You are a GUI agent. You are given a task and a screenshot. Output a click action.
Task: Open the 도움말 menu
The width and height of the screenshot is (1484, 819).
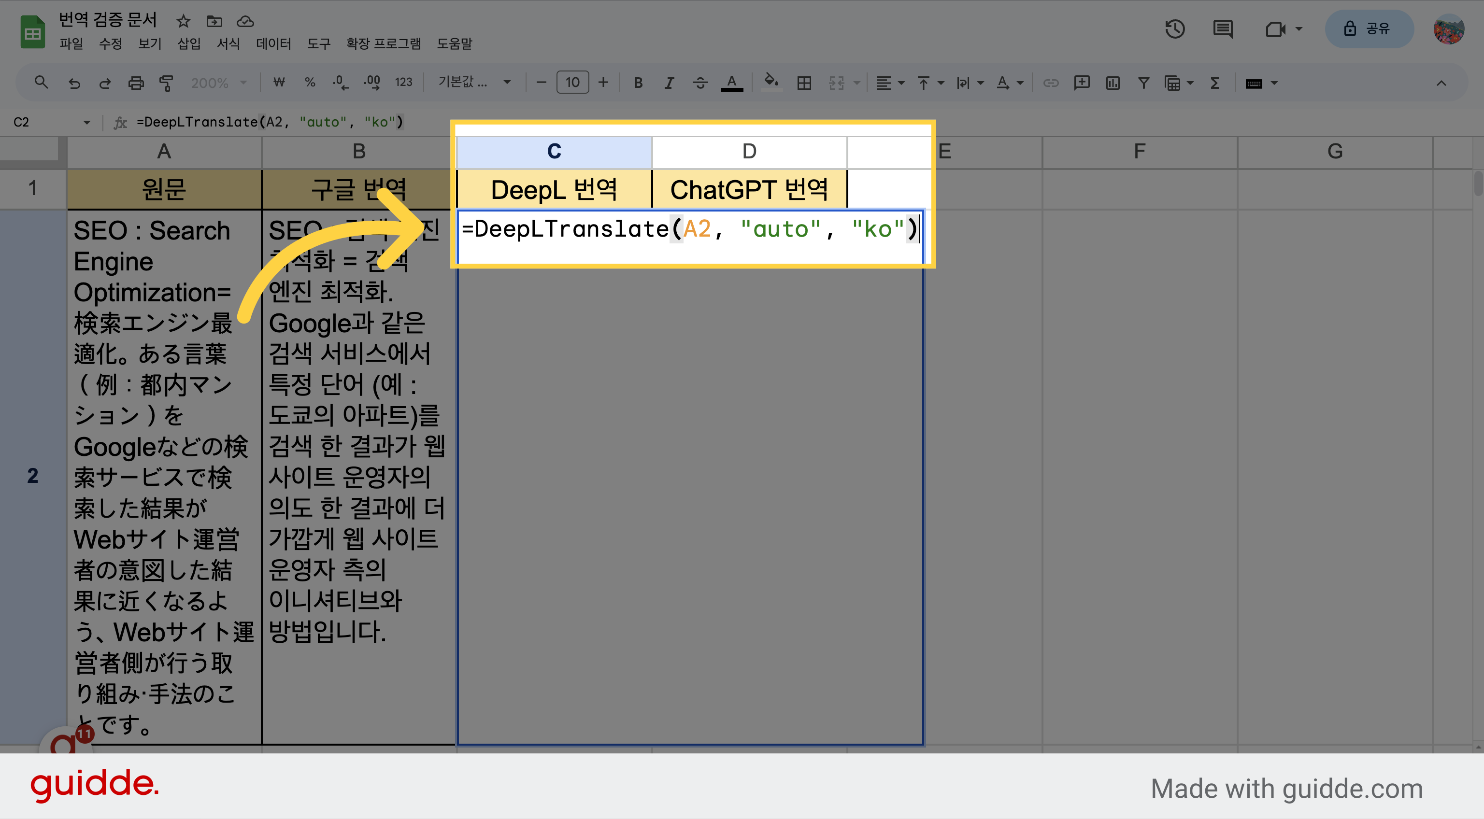point(454,44)
